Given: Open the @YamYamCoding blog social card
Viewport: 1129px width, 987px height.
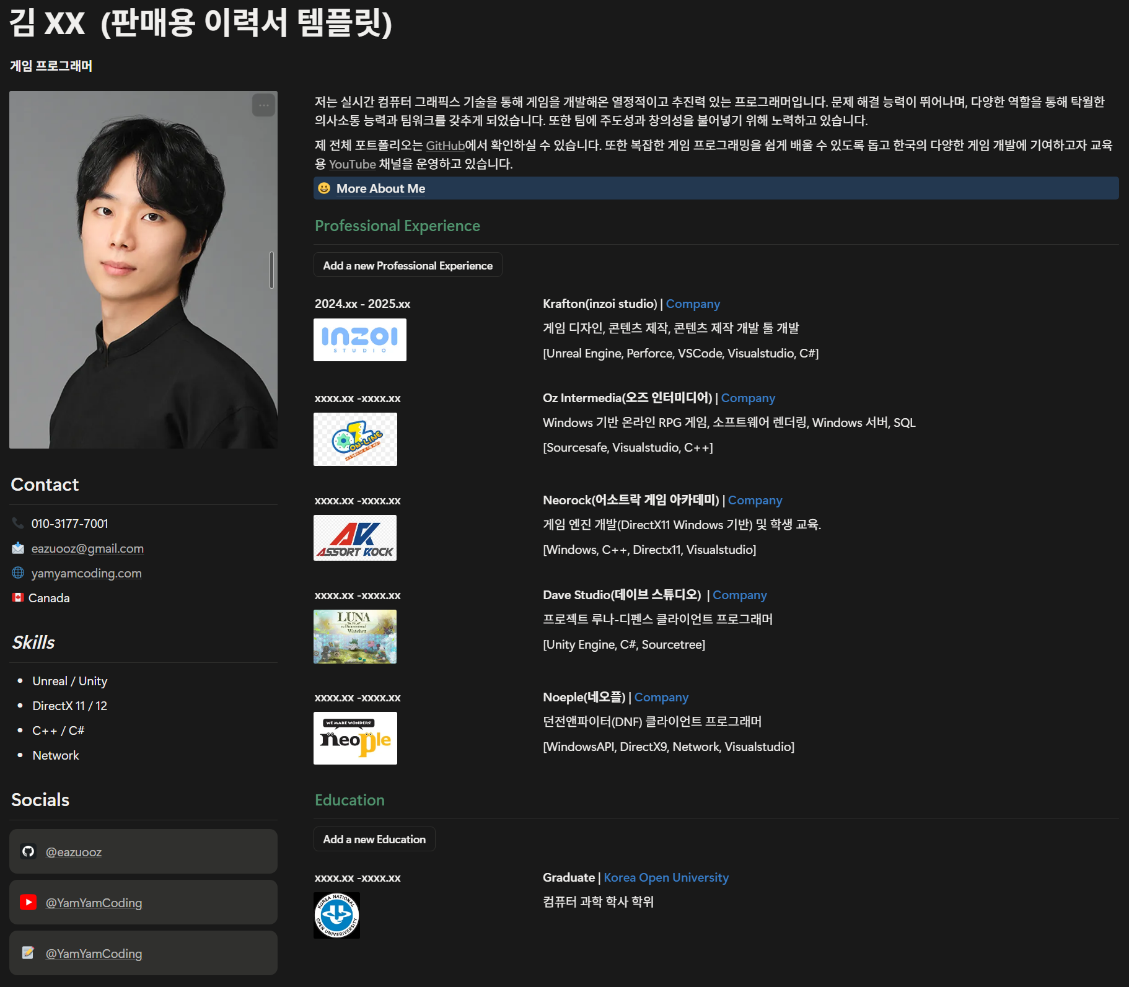Looking at the screenshot, I should tap(143, 953).
